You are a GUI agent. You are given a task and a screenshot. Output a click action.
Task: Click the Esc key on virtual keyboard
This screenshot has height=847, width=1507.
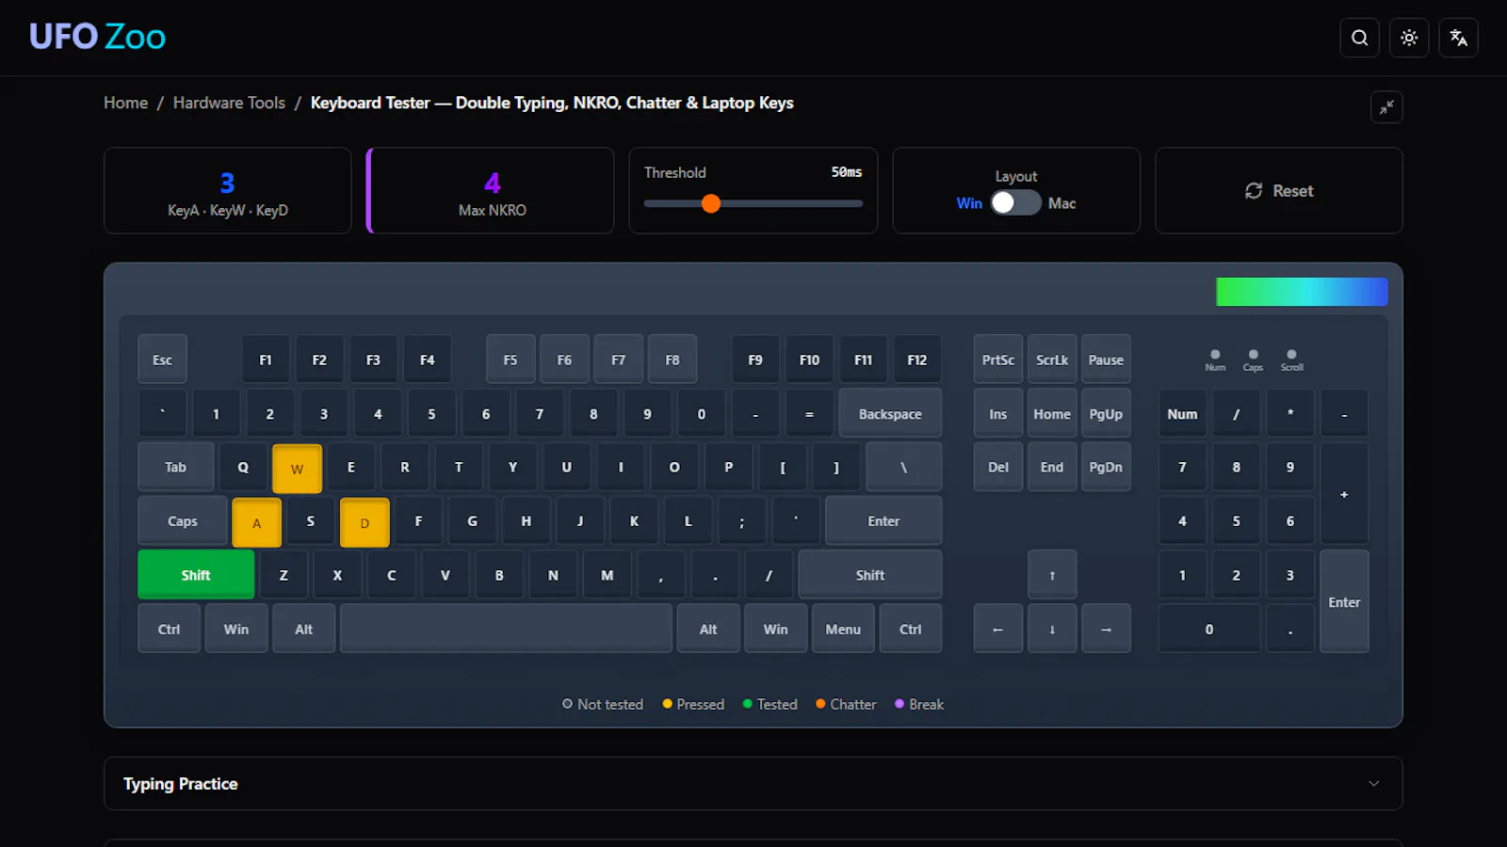[162, 360]
